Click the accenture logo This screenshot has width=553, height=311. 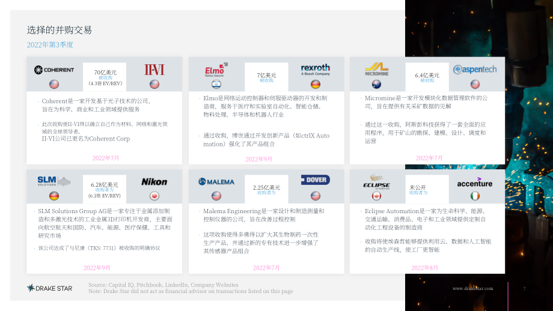tap(475, 183)
